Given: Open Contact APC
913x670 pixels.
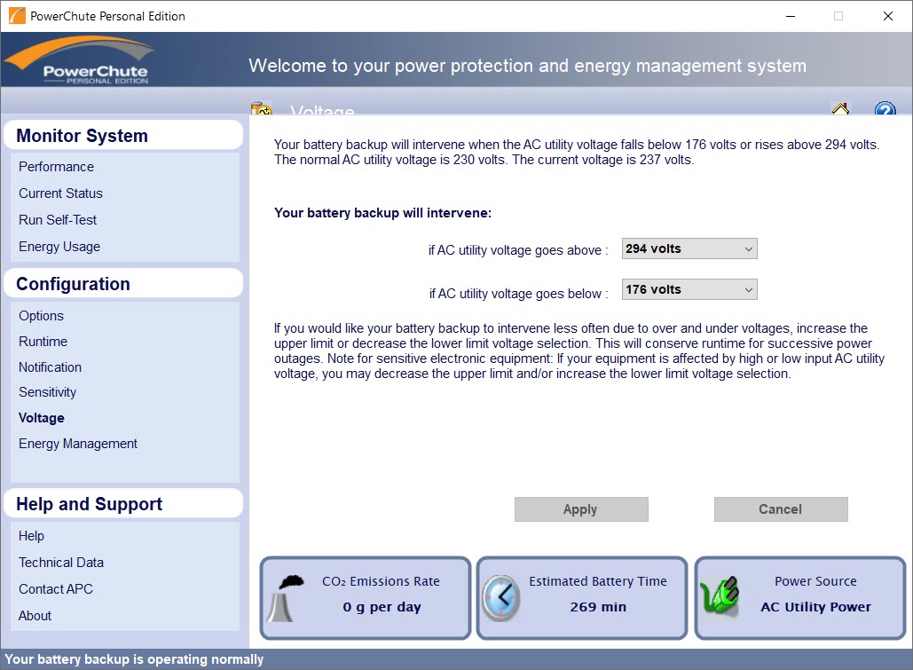Looking at the screenshot, I should (56, 589).
